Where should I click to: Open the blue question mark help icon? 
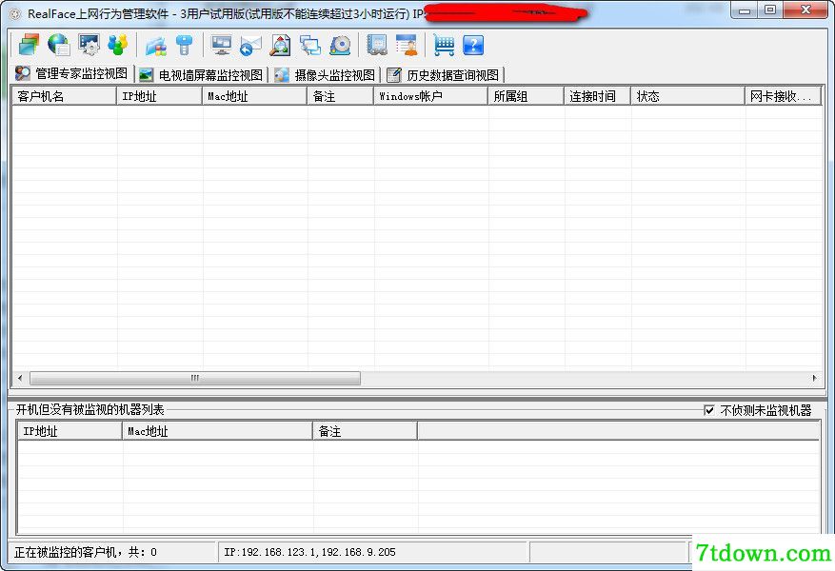(x=473, y=46)
